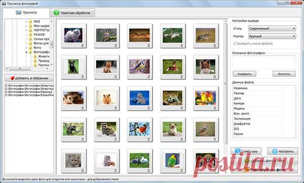The image size is (304, 183).
Task: Click the folder tree horizontal scrollbar thumb
Action: coord(20,68)
